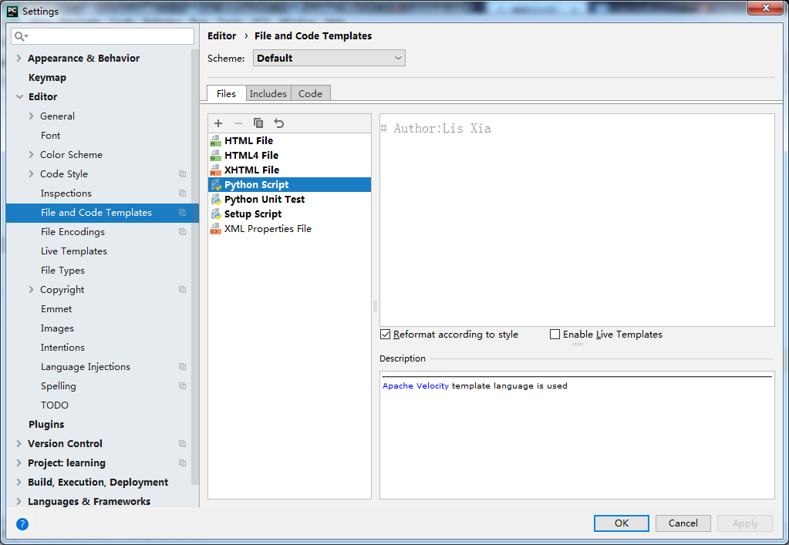Open TODO settings
Screen dimensions: 789x545
pos(54,405)
